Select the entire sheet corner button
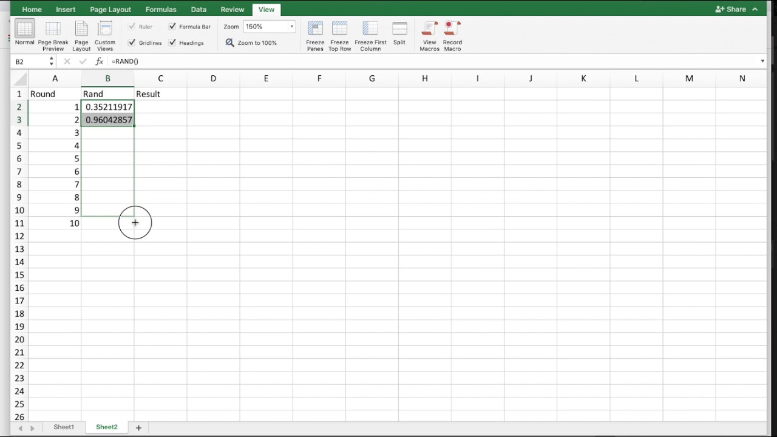The image size is (777, 437). tap(19, 78)
